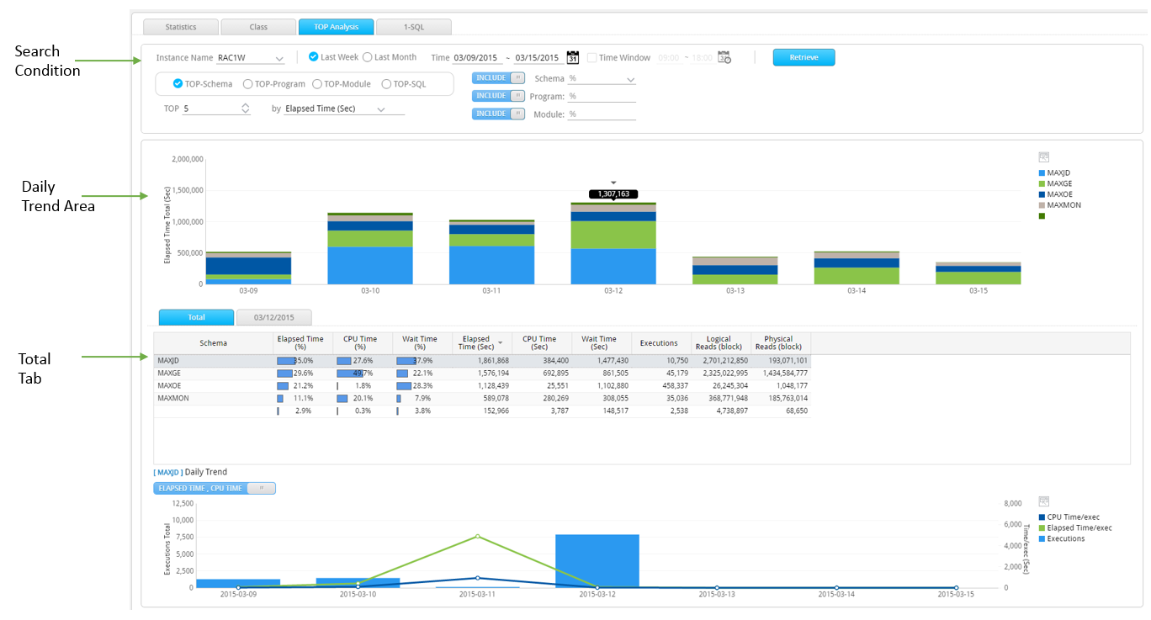
Task: Click the Wait Time (Sec) column header
Action: (x=601, y=343)
